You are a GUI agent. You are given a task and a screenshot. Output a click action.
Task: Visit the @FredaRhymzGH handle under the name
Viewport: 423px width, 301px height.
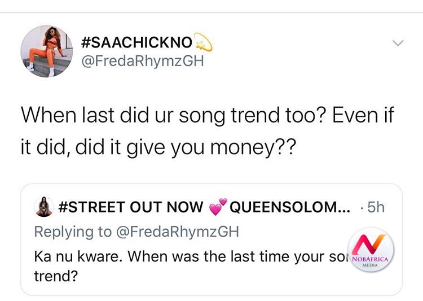coord(143,61)
